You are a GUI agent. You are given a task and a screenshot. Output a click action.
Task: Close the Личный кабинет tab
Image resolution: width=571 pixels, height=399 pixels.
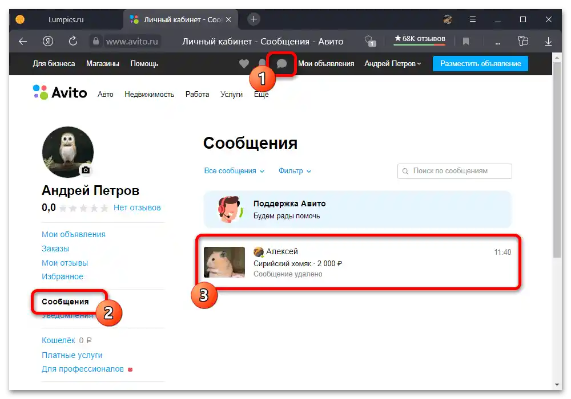228,19
